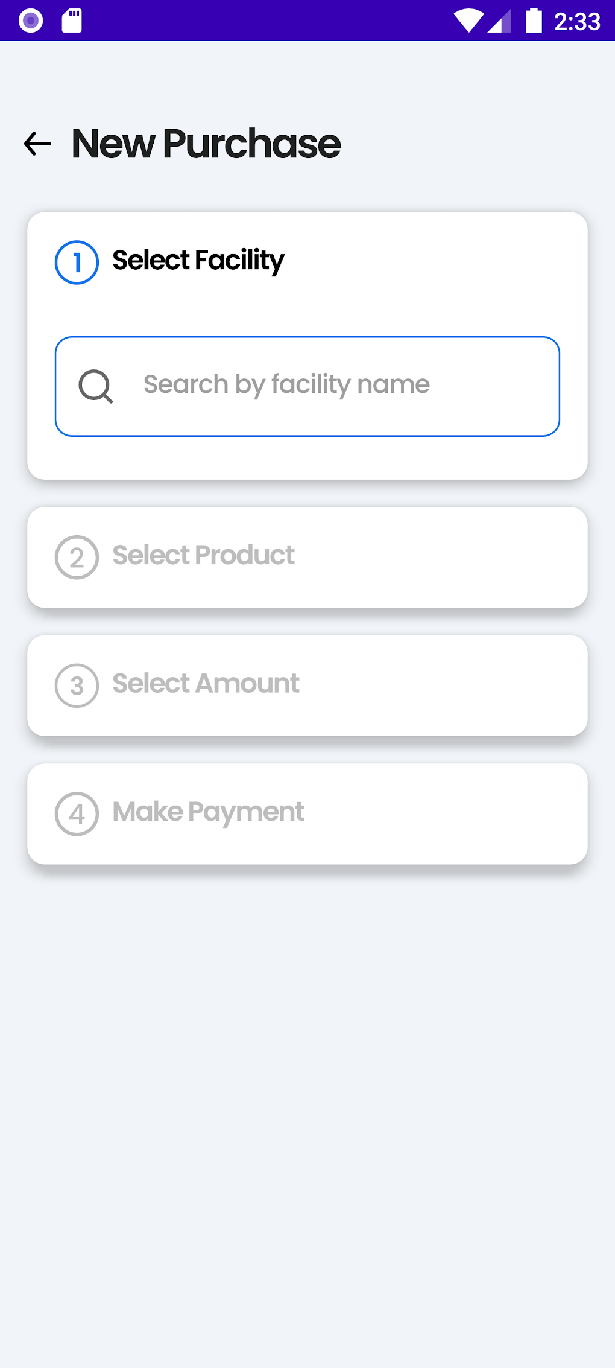Screen dimensions: 615x1368
Task: Tap the SD card status icon
Action: [72, 21]
